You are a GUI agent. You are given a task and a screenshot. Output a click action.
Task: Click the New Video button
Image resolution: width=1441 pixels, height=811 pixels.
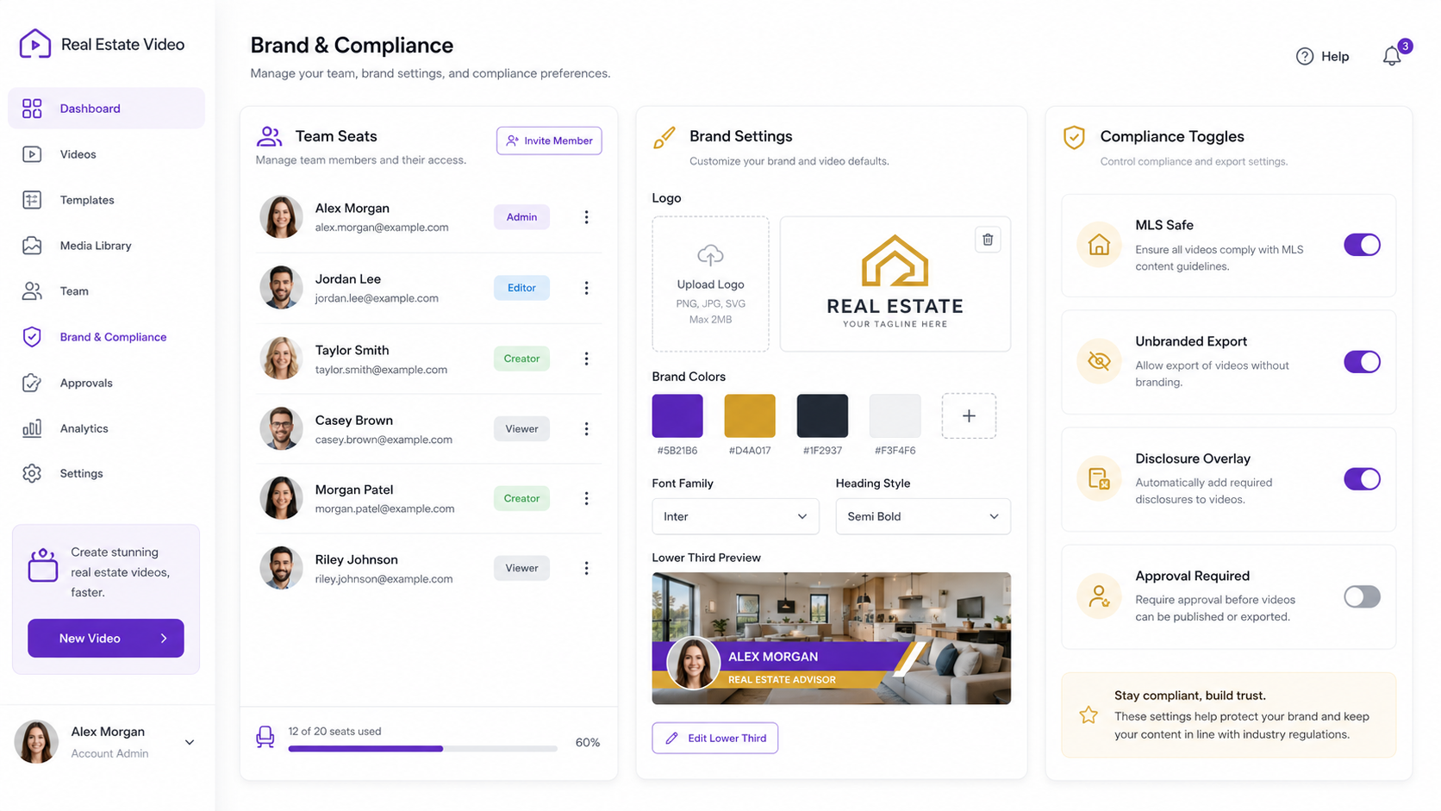click(106, 638)
